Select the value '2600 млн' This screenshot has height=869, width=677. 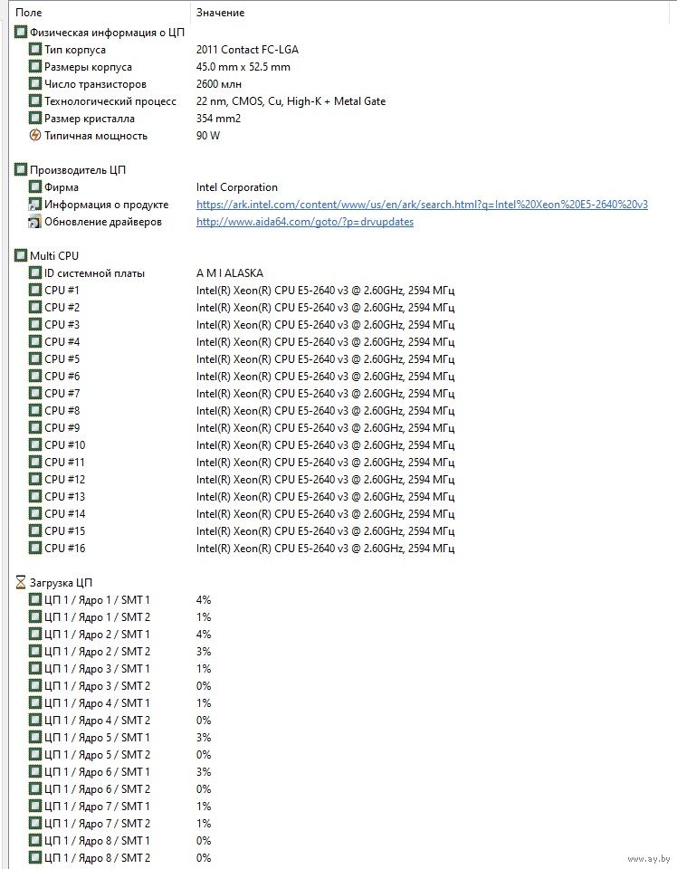click(219, 83)
